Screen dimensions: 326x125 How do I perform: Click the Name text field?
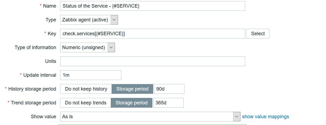152,6
